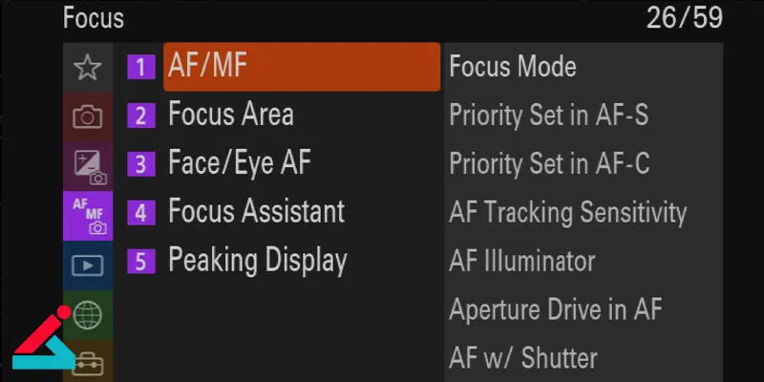
Task: Select the Focus Assistant group
Action: (x=256, y=211)
